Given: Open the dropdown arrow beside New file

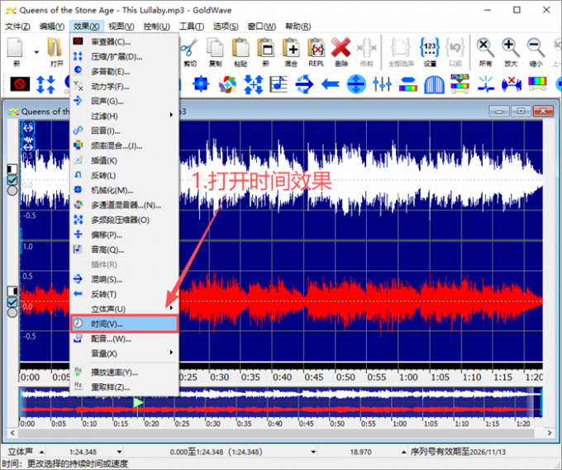Looking at the screenshot, I should (x=36, y=52).
